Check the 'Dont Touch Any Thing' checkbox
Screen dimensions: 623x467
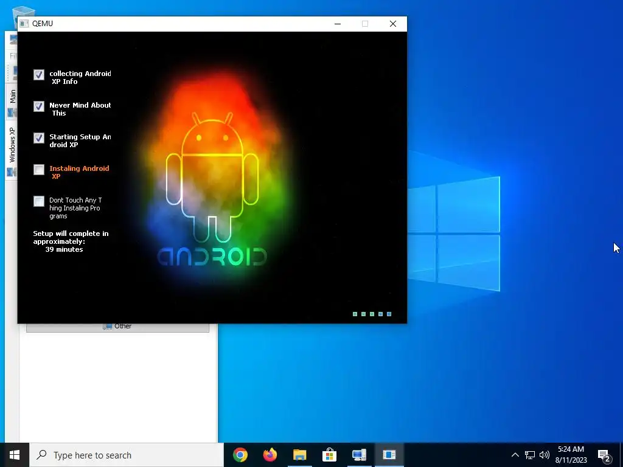39,201
